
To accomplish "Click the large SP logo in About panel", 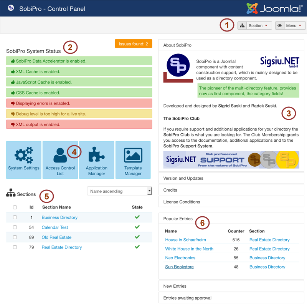I will pyautogui.click(x=178, y=68).
